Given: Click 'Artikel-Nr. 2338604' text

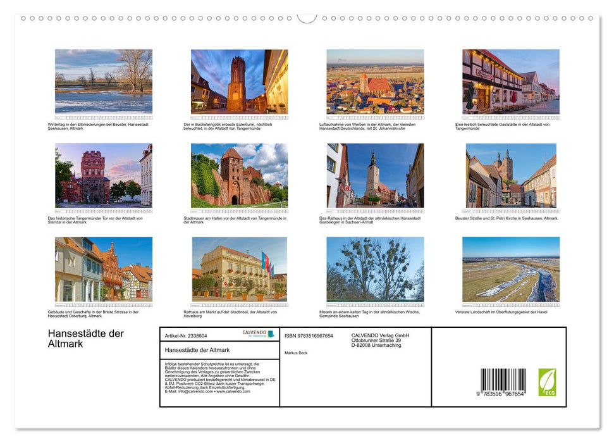Looking at the screenshot, I should click(186, 336).
